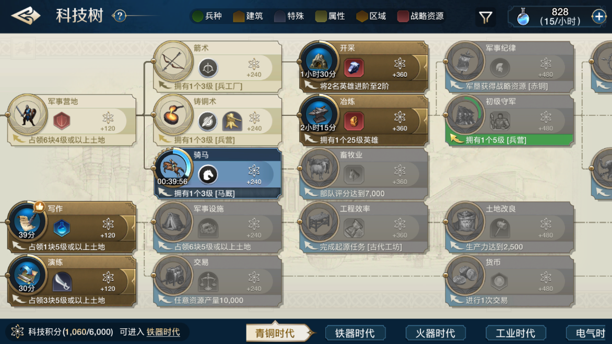Open the filter funnel icon
This screenshot has width=612, height=344.
(x=485, y=17)
